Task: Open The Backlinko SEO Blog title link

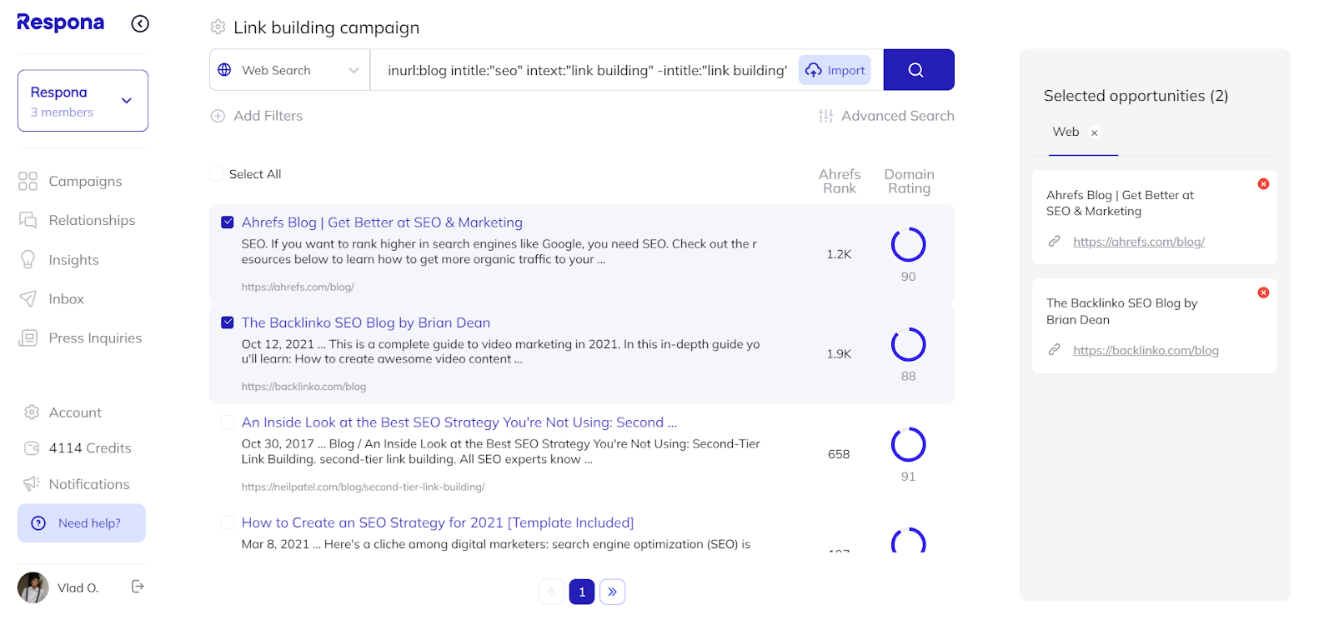Action: tap(366, 322)
